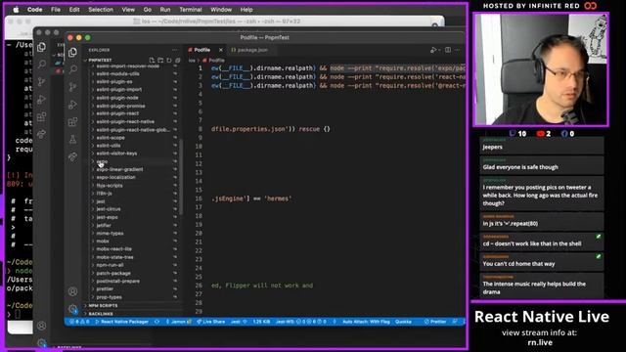The width and height of the screenshot is (626, 352).
Task: Select prettier folder in explorer
Action: tap(132, 289)
